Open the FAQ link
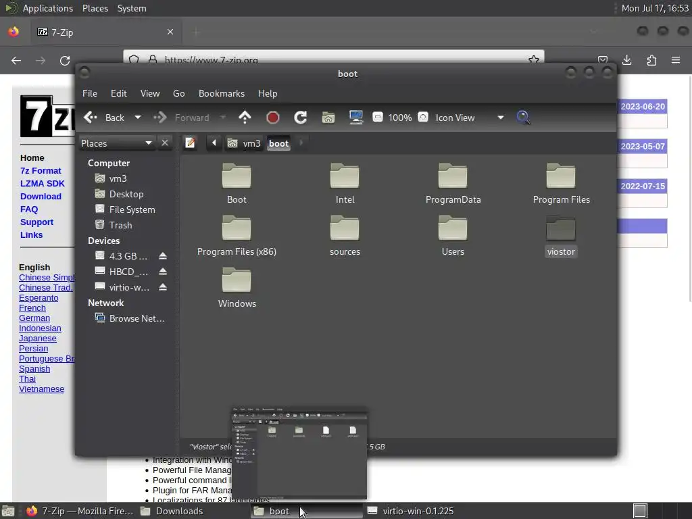 click(x=29, y=209)
